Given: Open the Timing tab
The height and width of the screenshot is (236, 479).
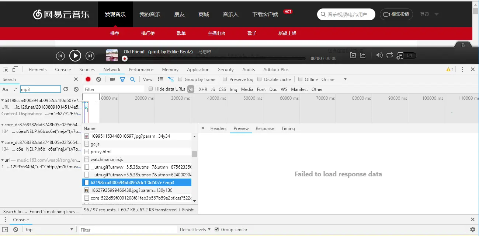Looking at the screenshot, I should pos(288,128).
